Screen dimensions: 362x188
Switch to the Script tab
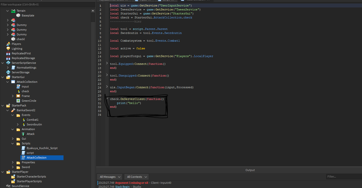point(165,1)
